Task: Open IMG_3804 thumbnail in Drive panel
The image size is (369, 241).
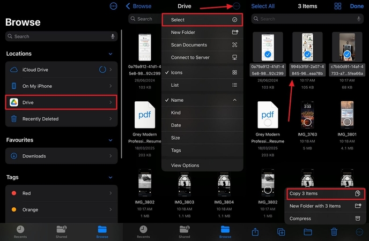Action: (224, 183)
